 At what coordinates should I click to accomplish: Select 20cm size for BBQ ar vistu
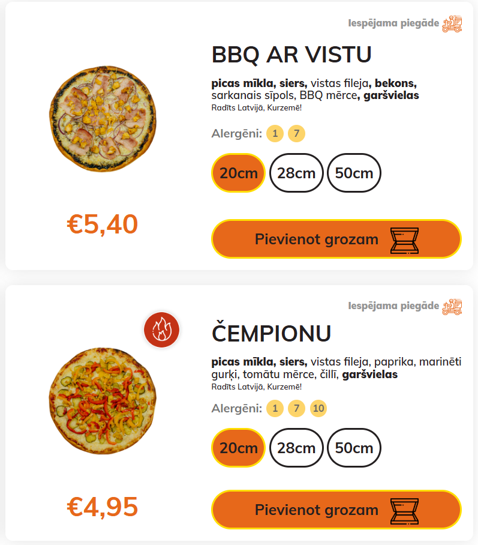[x=238, y=173]
